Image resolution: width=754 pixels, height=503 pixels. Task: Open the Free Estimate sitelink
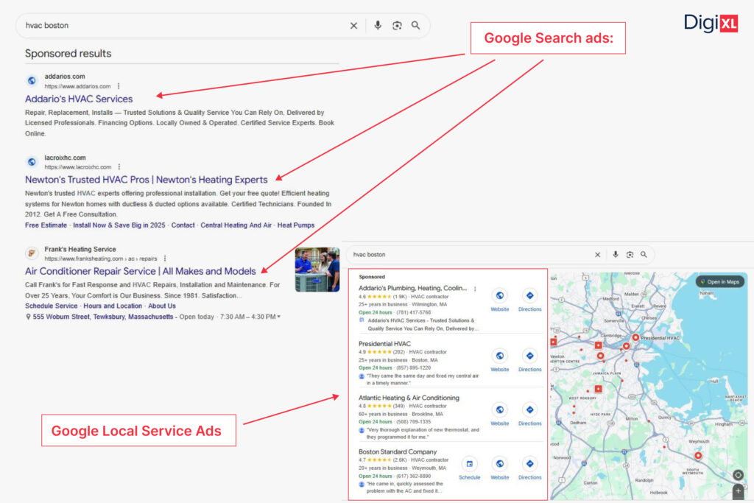pyautogui.click(x=46, y=225)
